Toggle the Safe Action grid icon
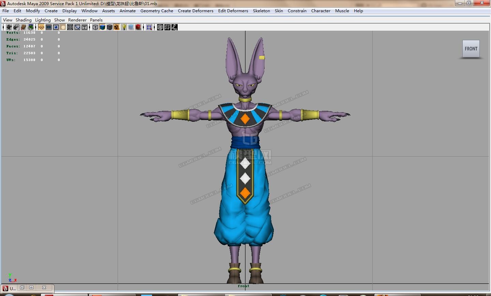 pyautogui.click(x=70, y=27)
